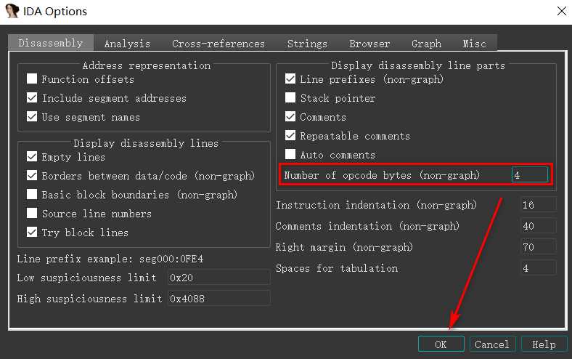Image resolution: width=572 pixels, height=359 pixels.
Task: Toggle the Comments checkbox
Action: [x=290, y=117]
